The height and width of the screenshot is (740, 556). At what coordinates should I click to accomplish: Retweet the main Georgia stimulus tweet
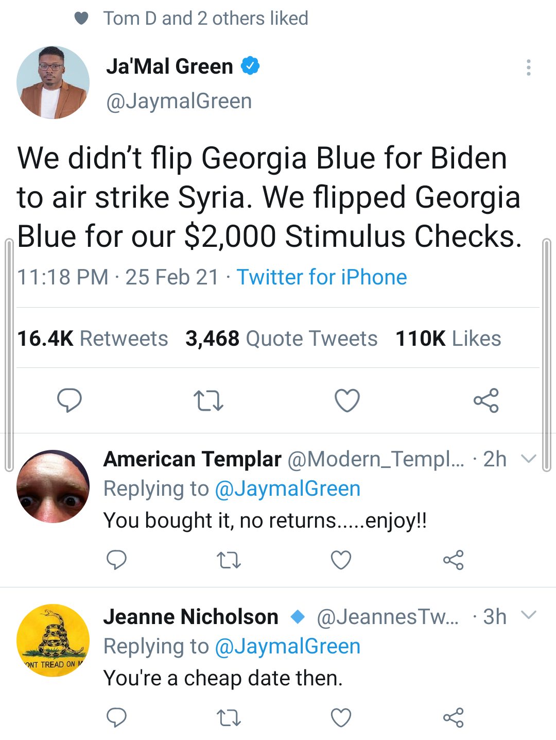208,400
